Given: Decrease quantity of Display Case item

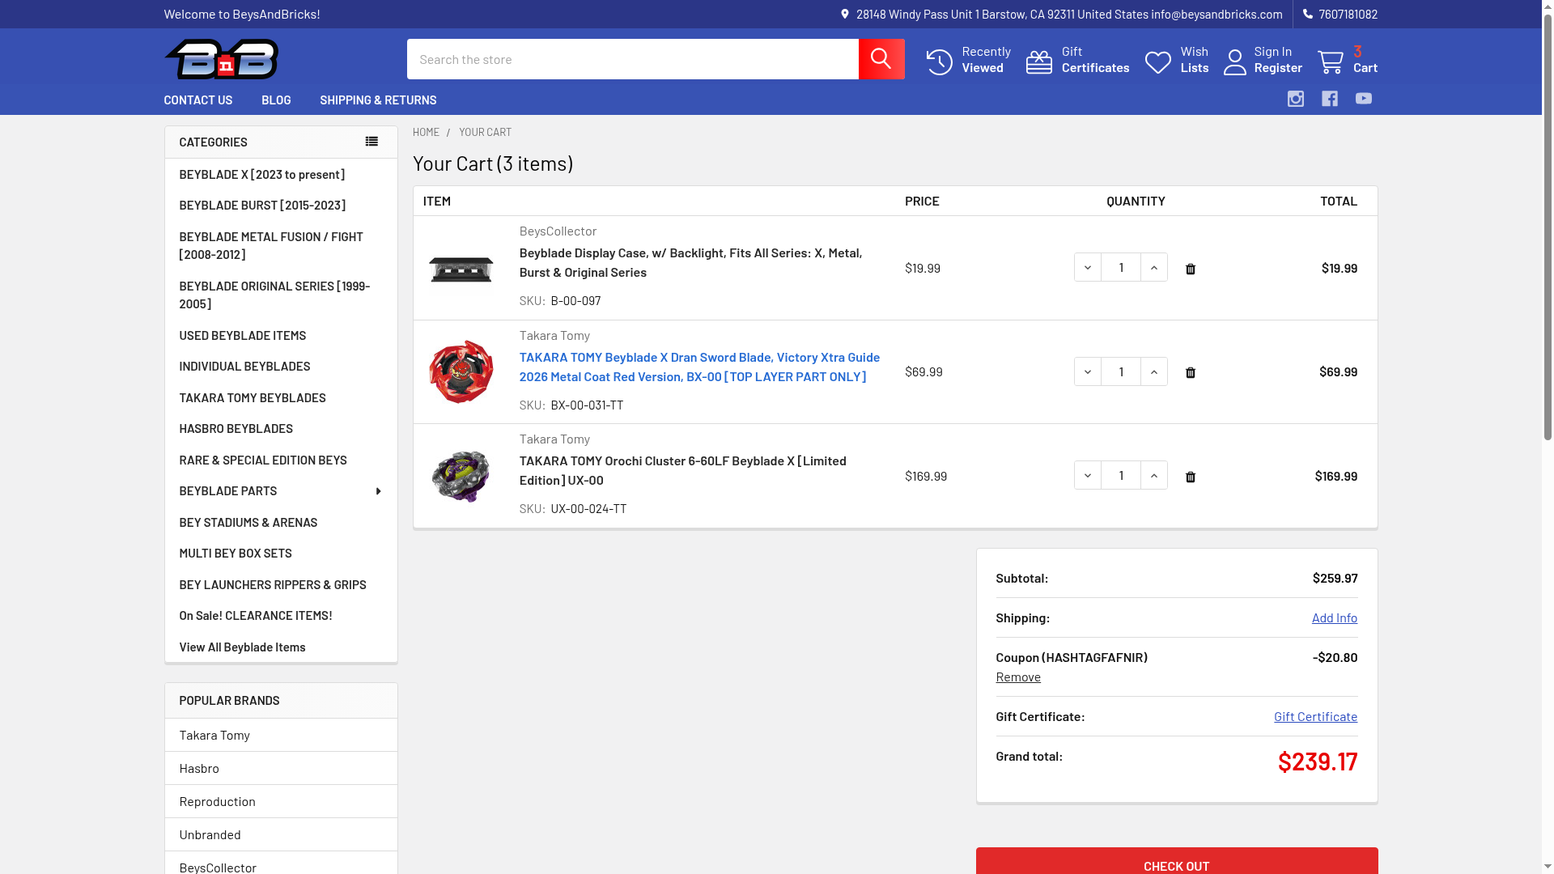Looking at the screenshot, I should click(x=1087, y=267).
